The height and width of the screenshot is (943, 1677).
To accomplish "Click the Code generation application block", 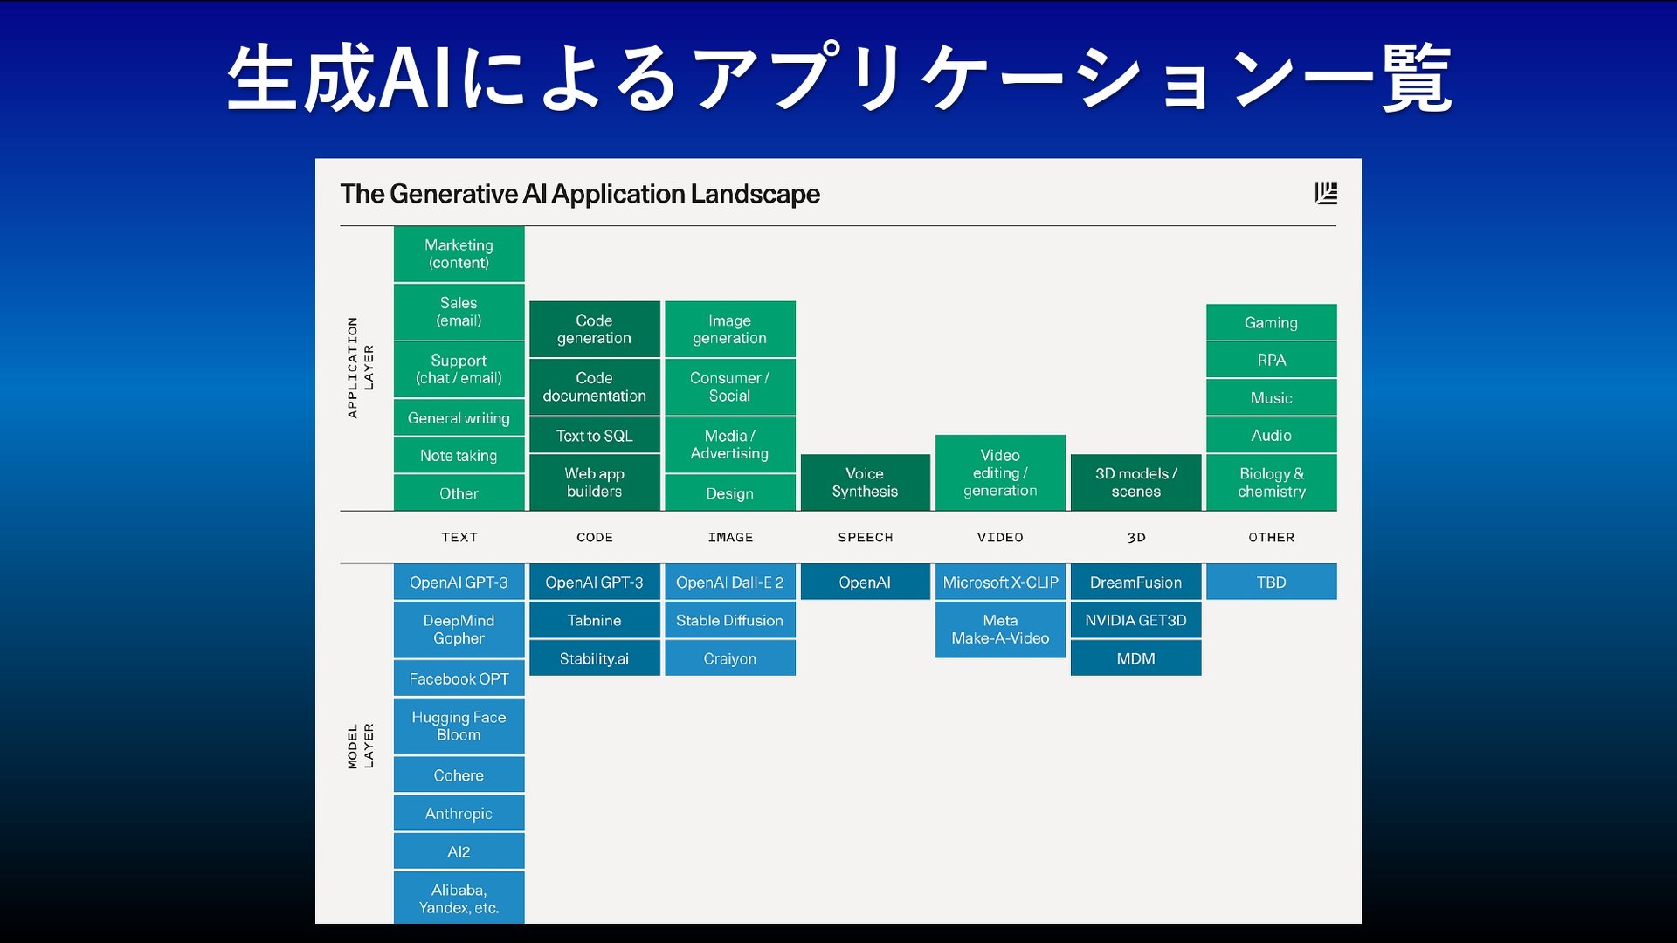I will click(593, 329).
